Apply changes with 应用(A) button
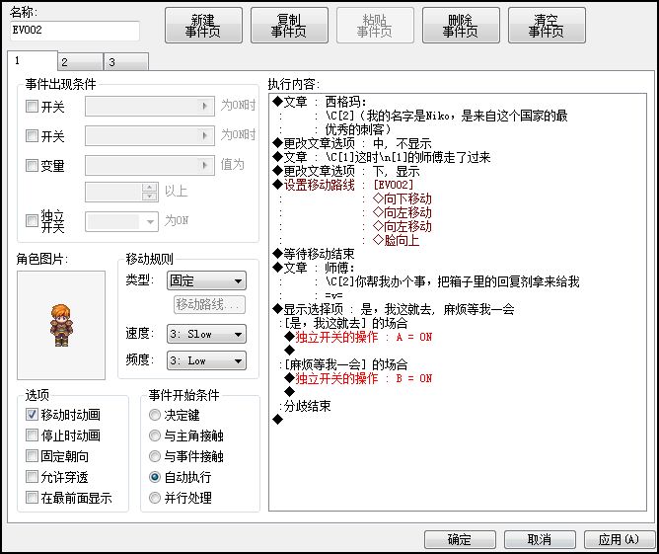 (x=620, y=539)
